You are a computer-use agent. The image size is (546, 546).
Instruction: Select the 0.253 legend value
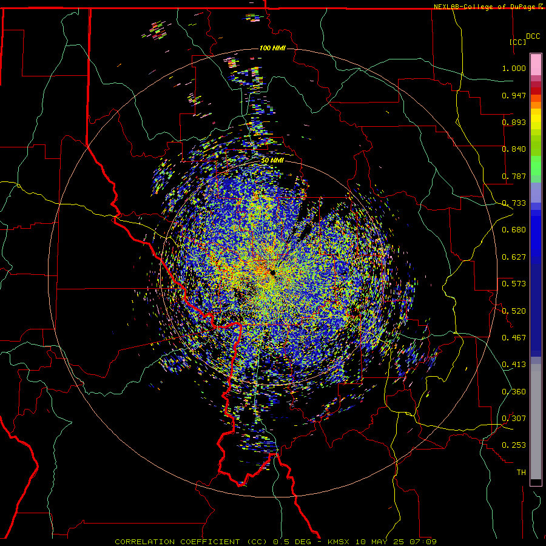(x=514, y=445)
